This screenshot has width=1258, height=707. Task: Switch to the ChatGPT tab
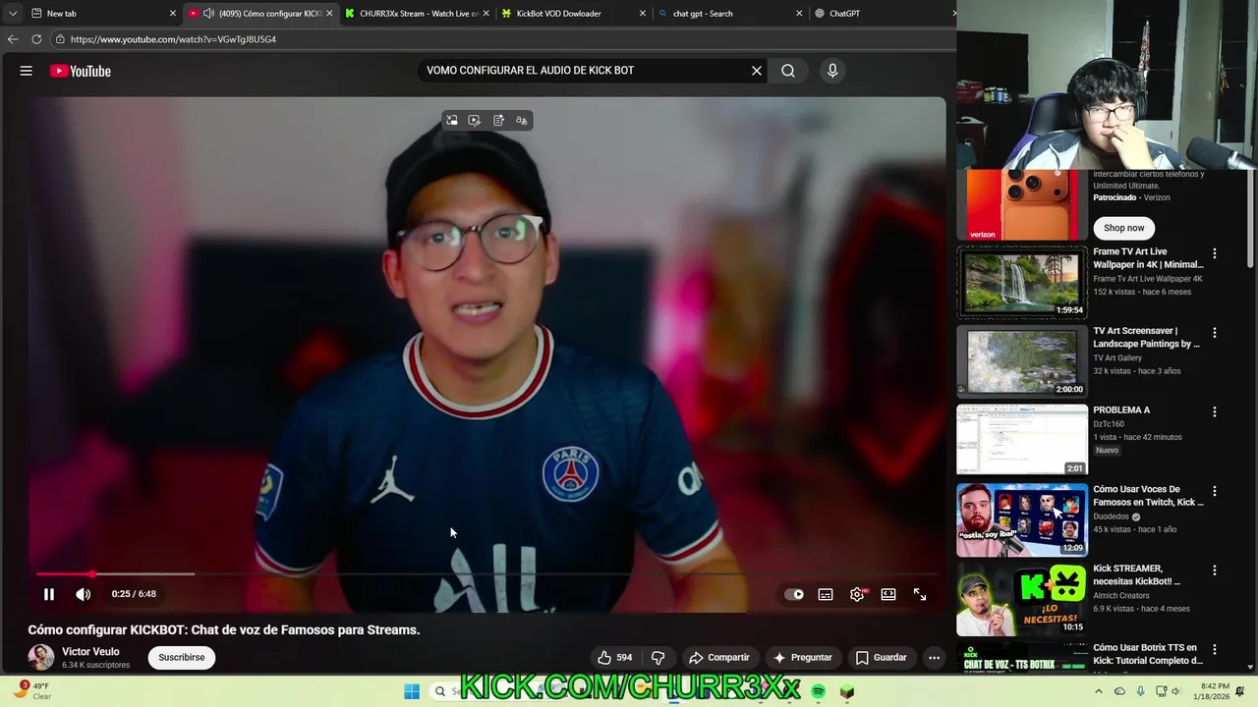click(880, 14)
